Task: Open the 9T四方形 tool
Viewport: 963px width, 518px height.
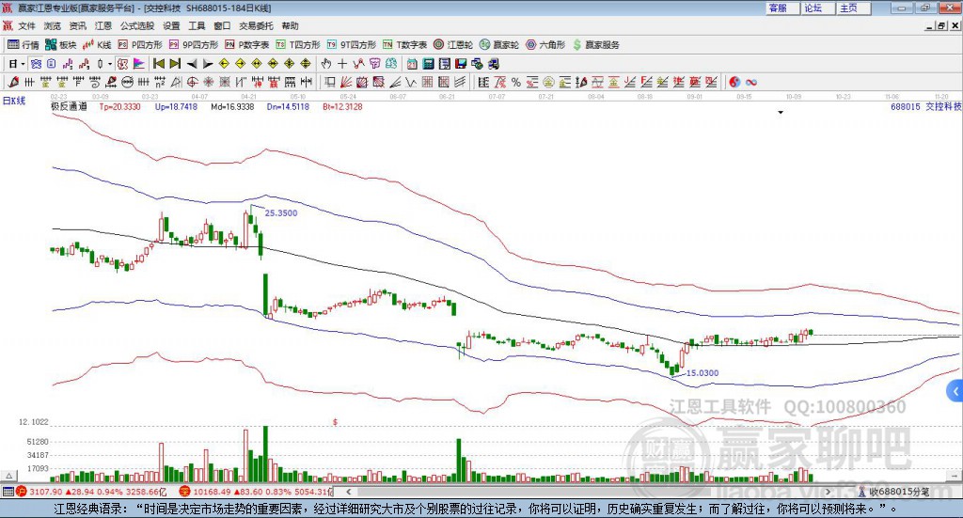Action: click(352, 45)
